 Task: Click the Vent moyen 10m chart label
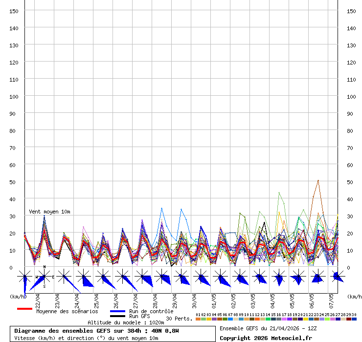49,212
